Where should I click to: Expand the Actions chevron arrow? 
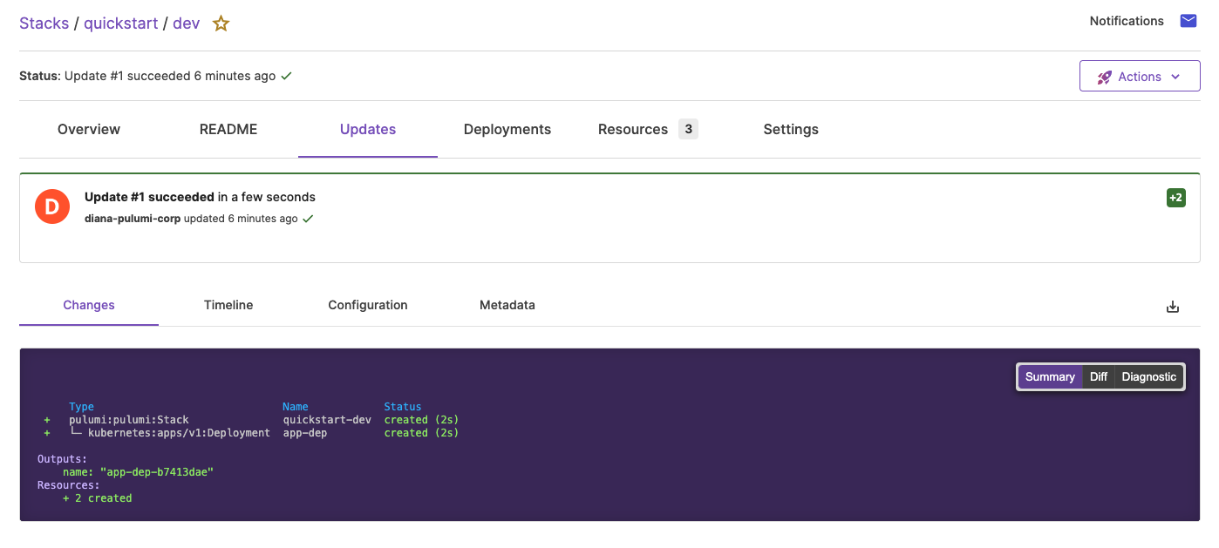click(x=1175, y=77)
